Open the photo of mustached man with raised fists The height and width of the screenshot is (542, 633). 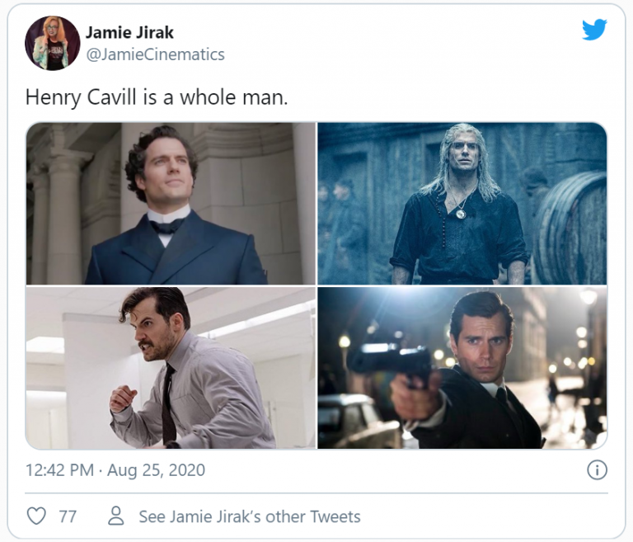[171, 368]
